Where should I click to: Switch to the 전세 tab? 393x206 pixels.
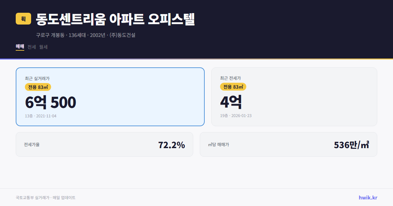31,47
